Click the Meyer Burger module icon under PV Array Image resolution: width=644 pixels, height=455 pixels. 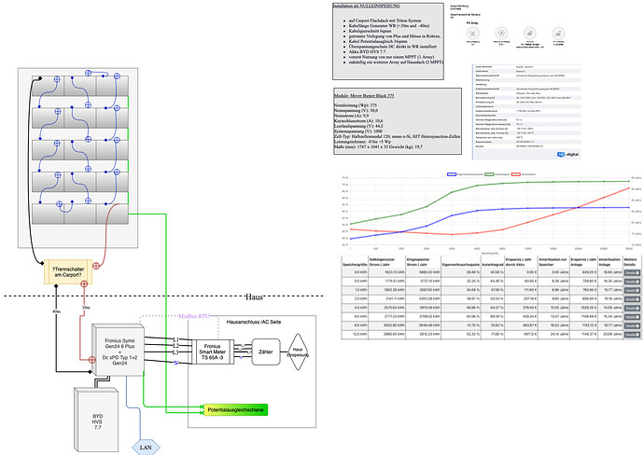[x=529, y=33]
